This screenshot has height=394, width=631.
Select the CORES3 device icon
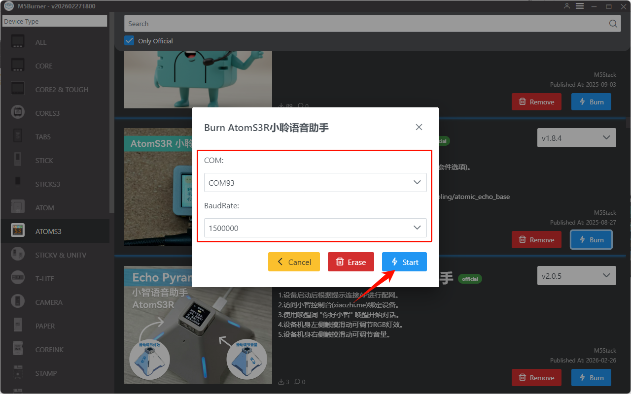18,113
